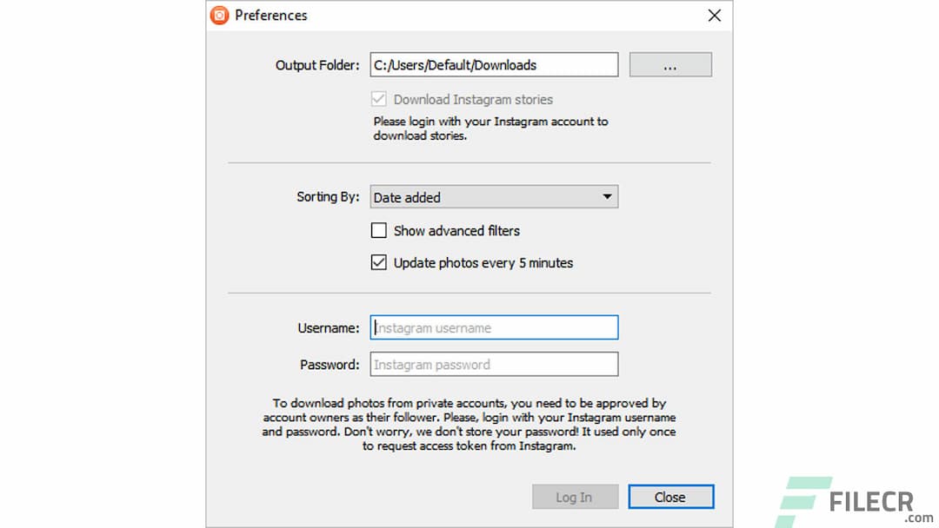Disable Update photos every 5 minutes
The width and height of the screenshot is (939, 528).
tap(379, 262)
